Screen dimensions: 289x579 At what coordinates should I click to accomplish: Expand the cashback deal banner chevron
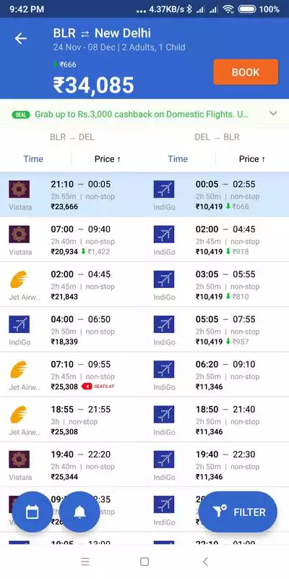point(273,114)
